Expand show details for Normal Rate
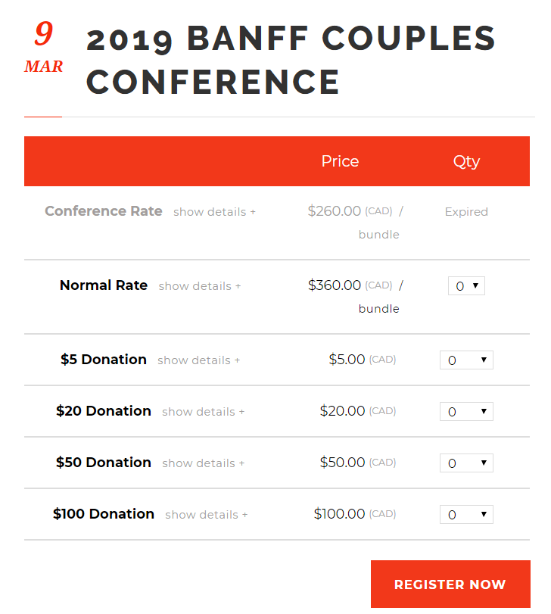The height and width of the screenshot is (614, 551). [x=200, y=286]
